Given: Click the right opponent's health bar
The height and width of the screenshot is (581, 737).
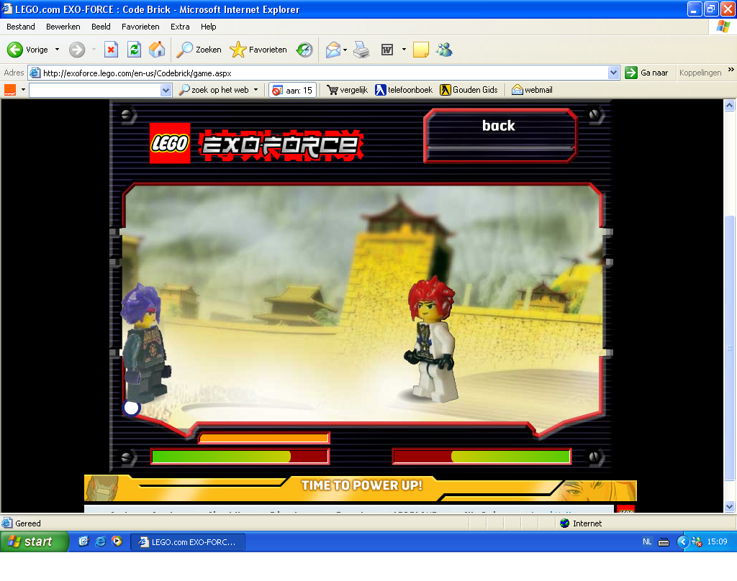Looking at the screenshot, I should [x=481, y=456].
